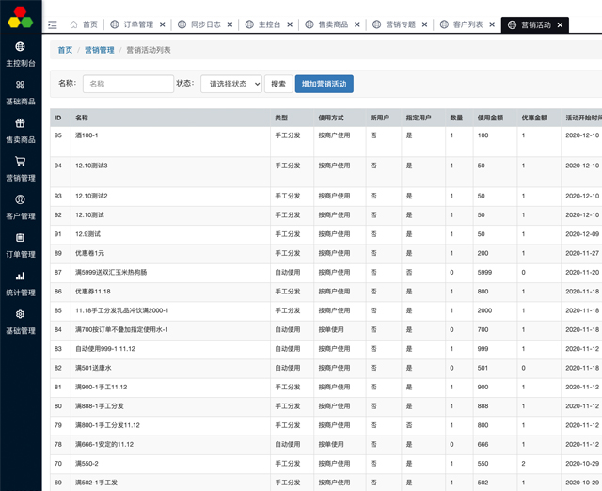Open 售卖商品 gift icon section

(21, 131)
